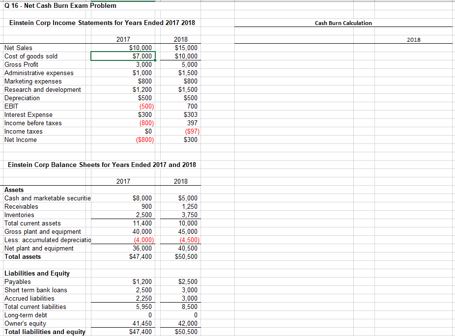The image size is (455, 336).
Task: Select Owner's equity 2018 value 42,000
Action: [188, 324]
